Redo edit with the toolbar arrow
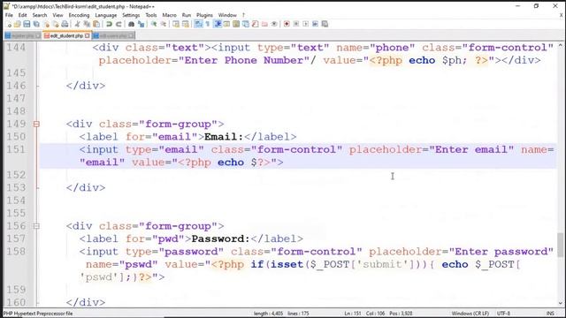 coord(119,24)
